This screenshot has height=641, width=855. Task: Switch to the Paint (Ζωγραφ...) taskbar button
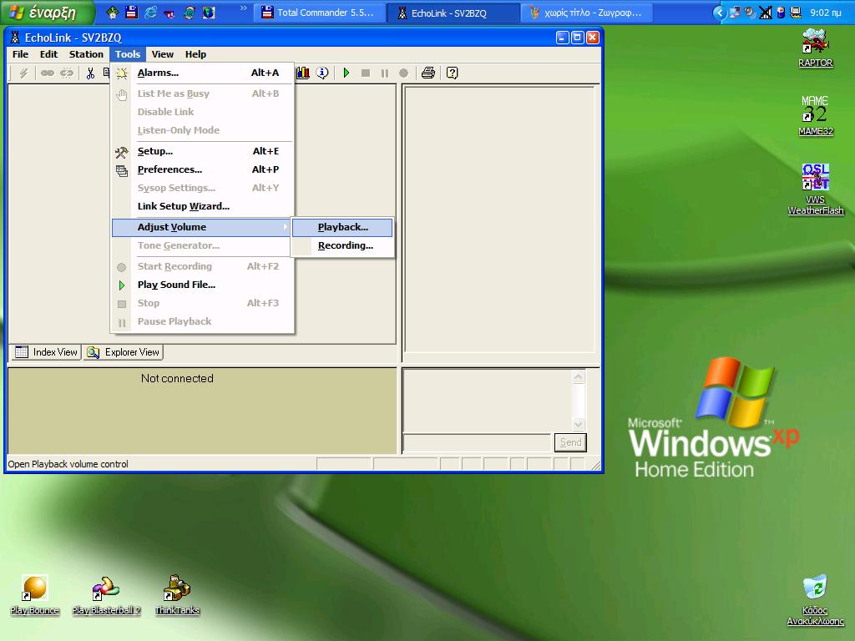click(586, 13)
